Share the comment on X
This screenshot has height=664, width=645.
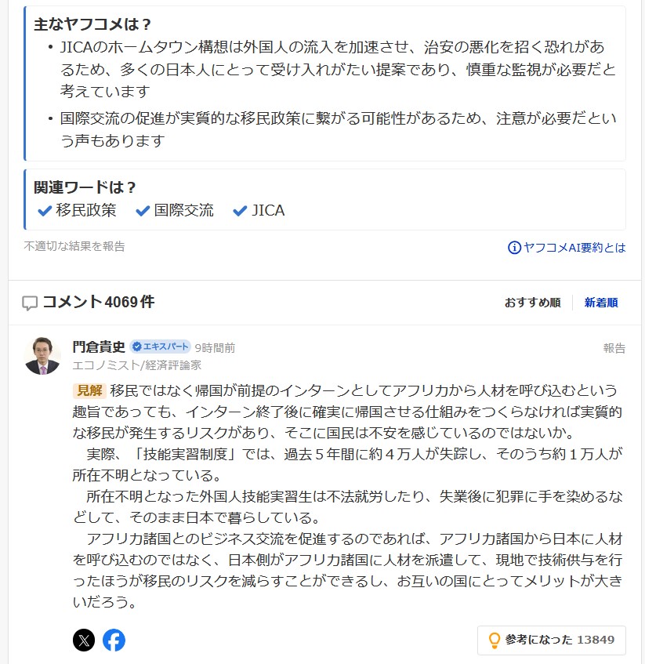click(x=84, y=640)
